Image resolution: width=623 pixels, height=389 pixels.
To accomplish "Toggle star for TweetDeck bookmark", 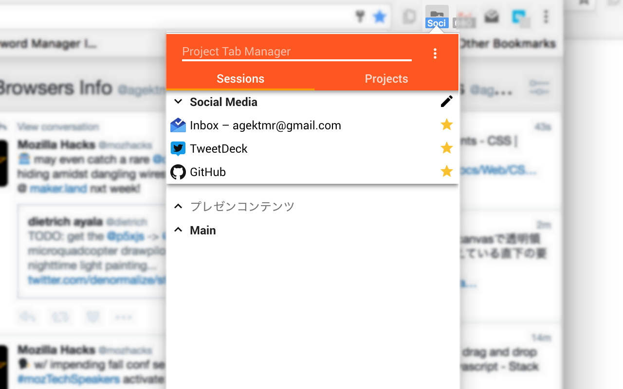I will (446, 148).
